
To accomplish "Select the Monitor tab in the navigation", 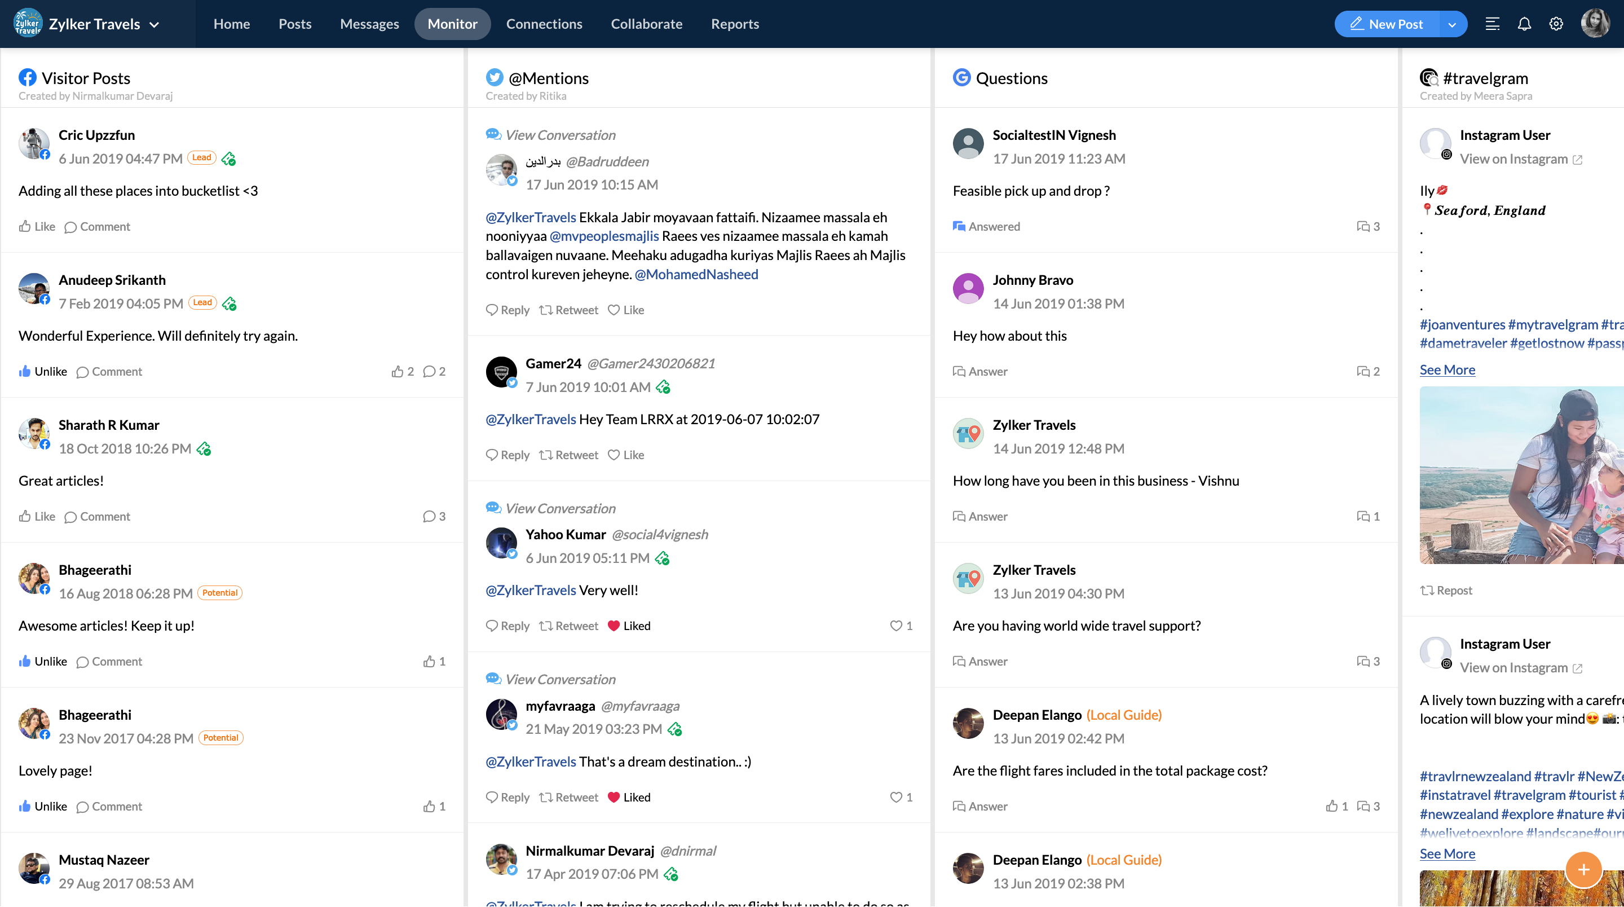I will (x=452, y=24).
